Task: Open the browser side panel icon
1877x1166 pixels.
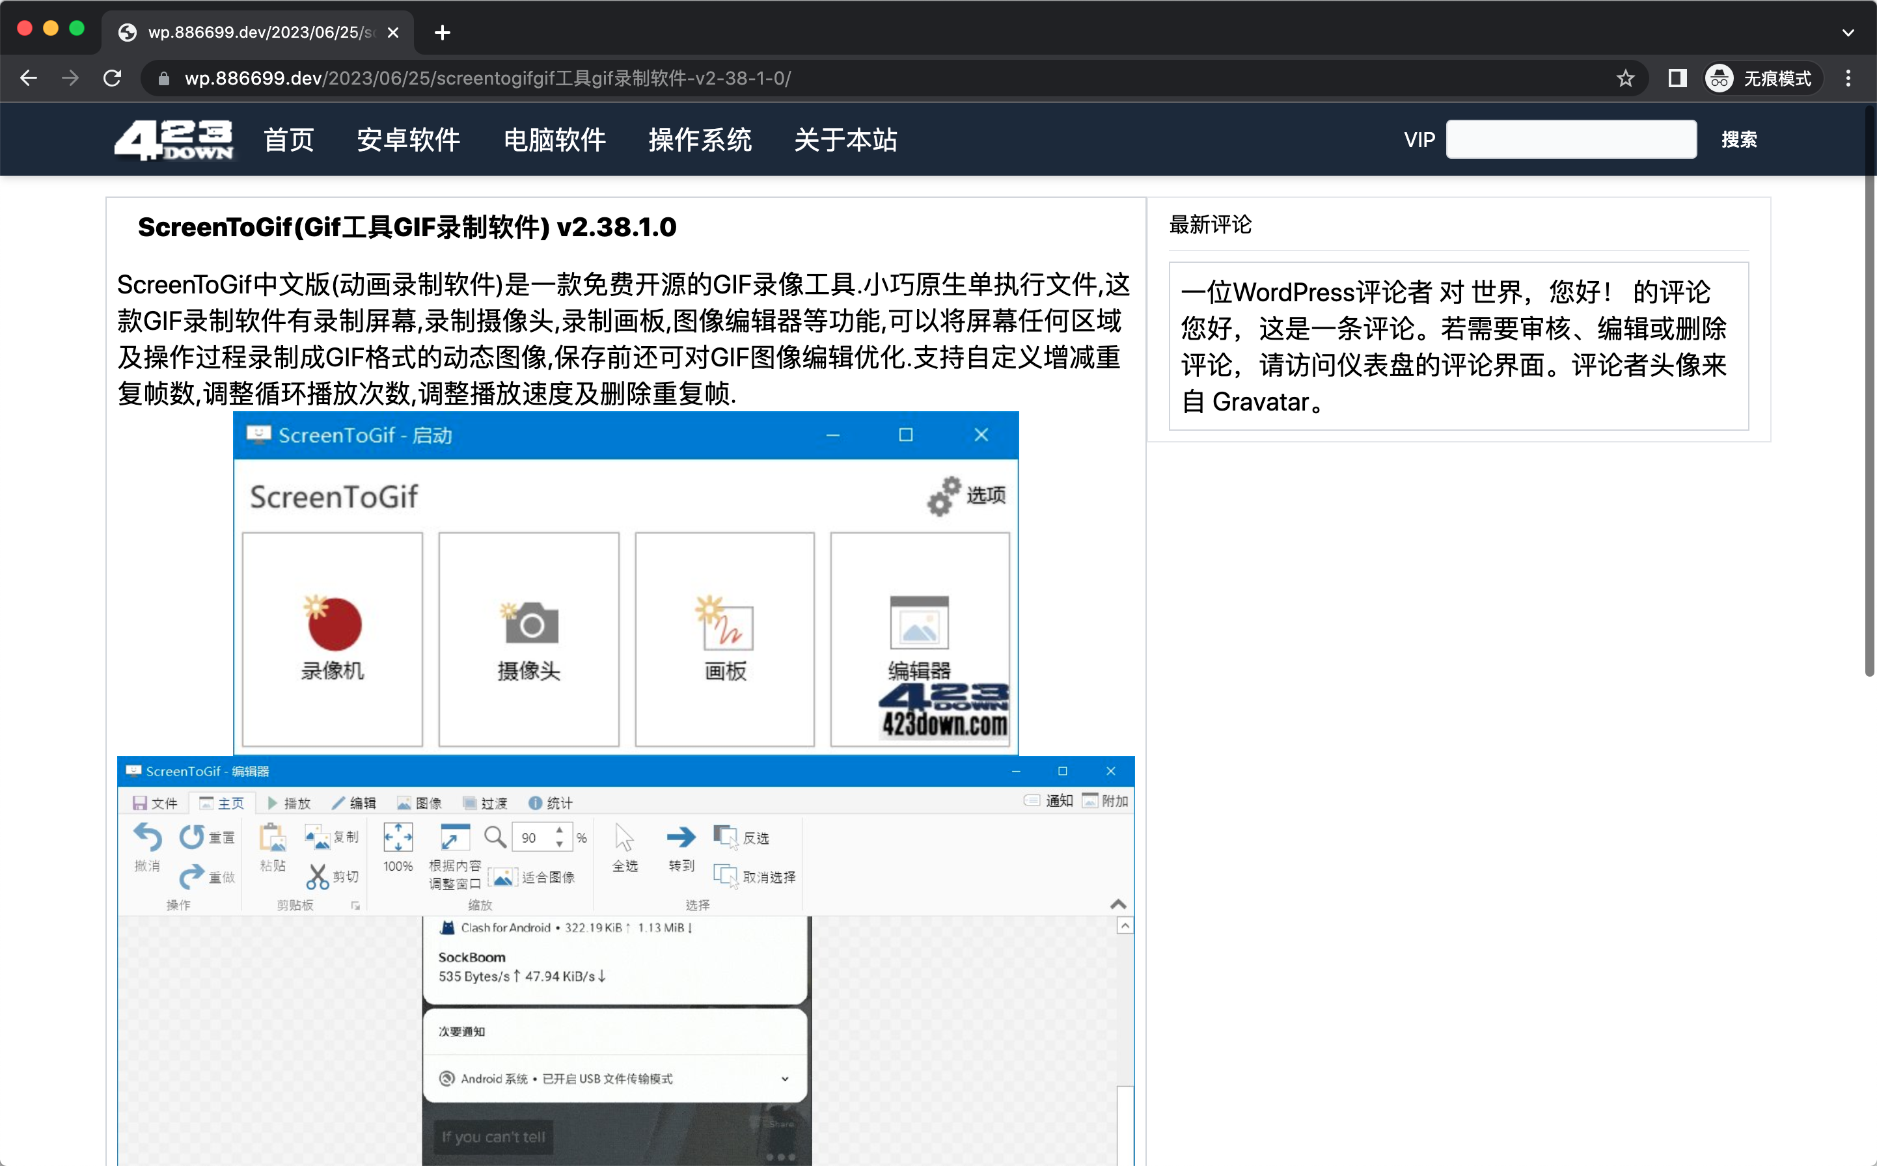Action: coord(1677,78)
